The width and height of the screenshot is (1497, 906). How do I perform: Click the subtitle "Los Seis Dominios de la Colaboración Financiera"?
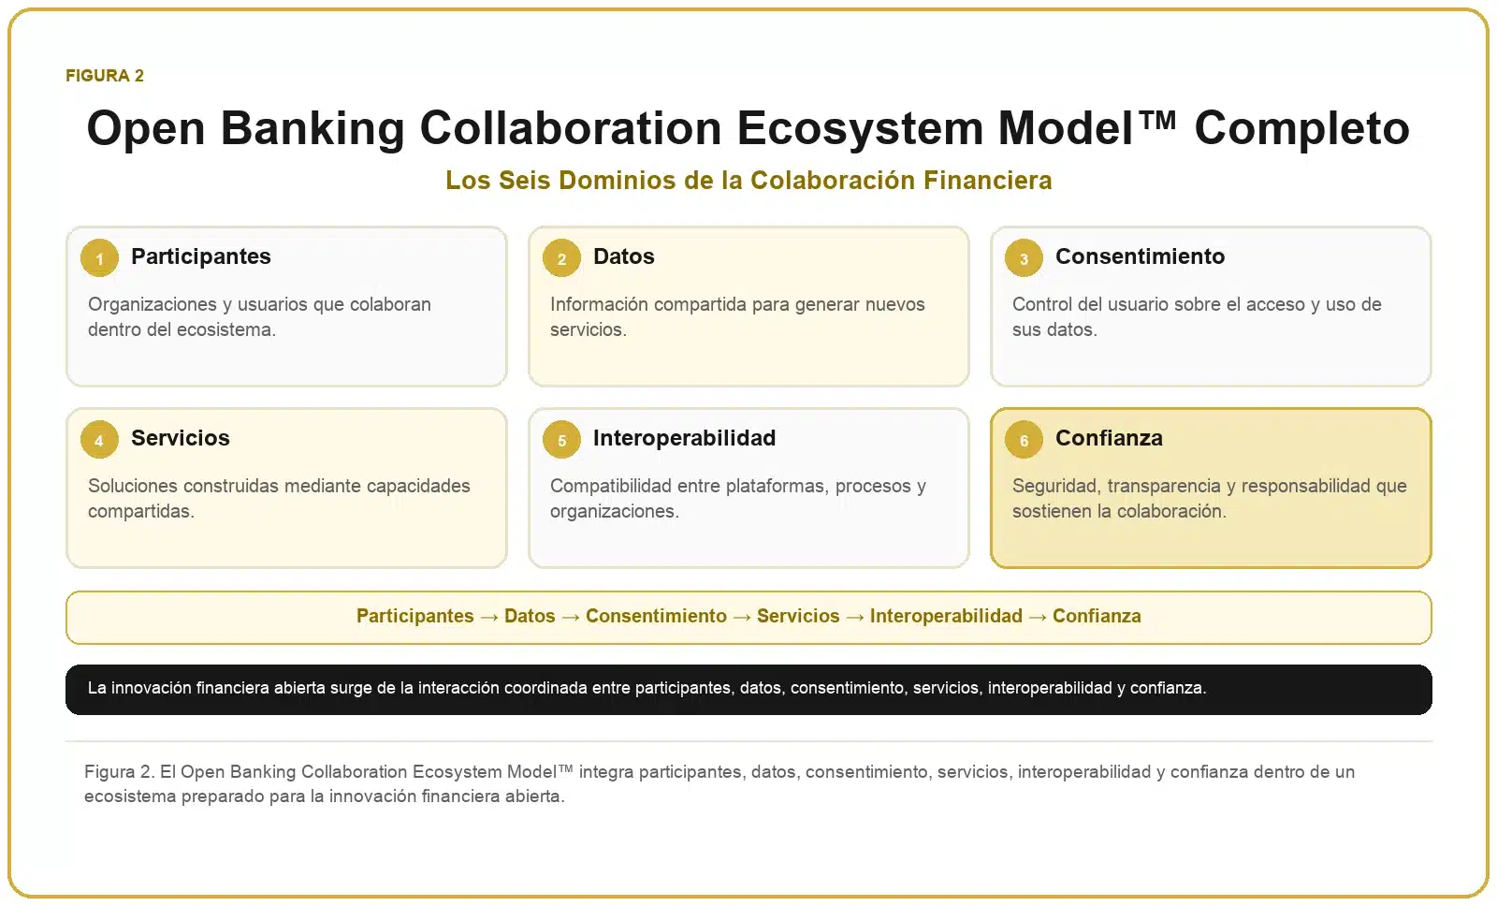pos(748,180)
